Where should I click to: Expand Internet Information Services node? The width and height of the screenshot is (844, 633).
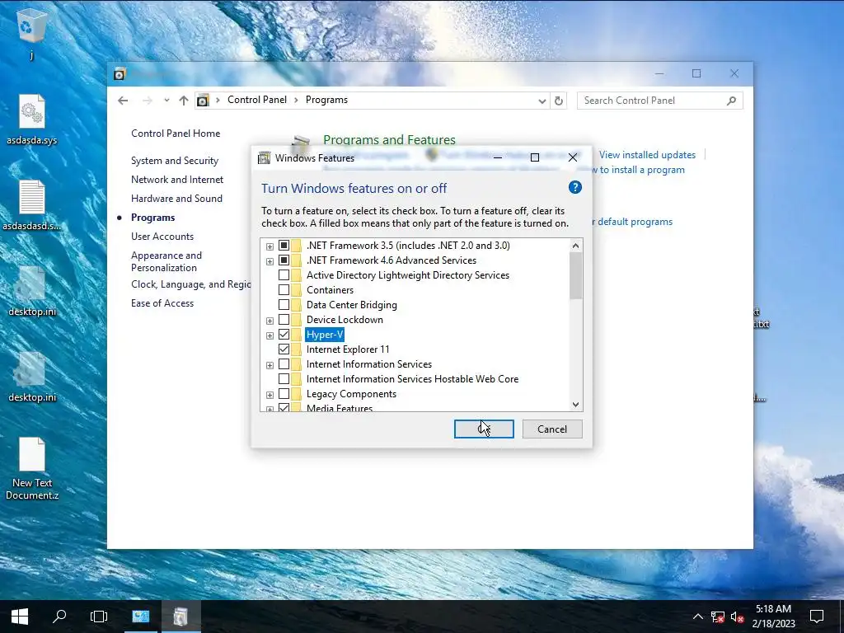[270, 365]
